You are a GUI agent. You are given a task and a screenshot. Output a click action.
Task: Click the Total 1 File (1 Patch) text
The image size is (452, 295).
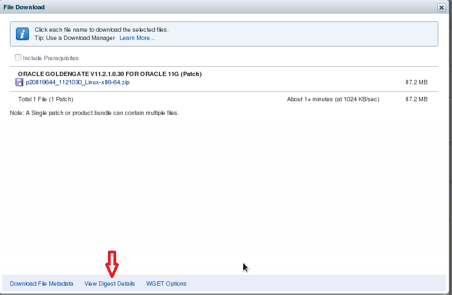pos(45,99)
